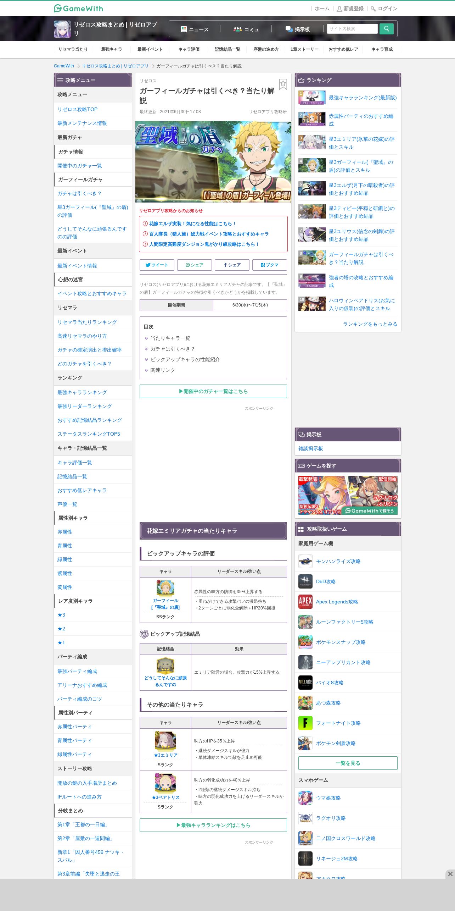Open リセマラ当たりランキング sidebar link
The height and width of the screenshot is (911, 455).
tap(87, 322)
